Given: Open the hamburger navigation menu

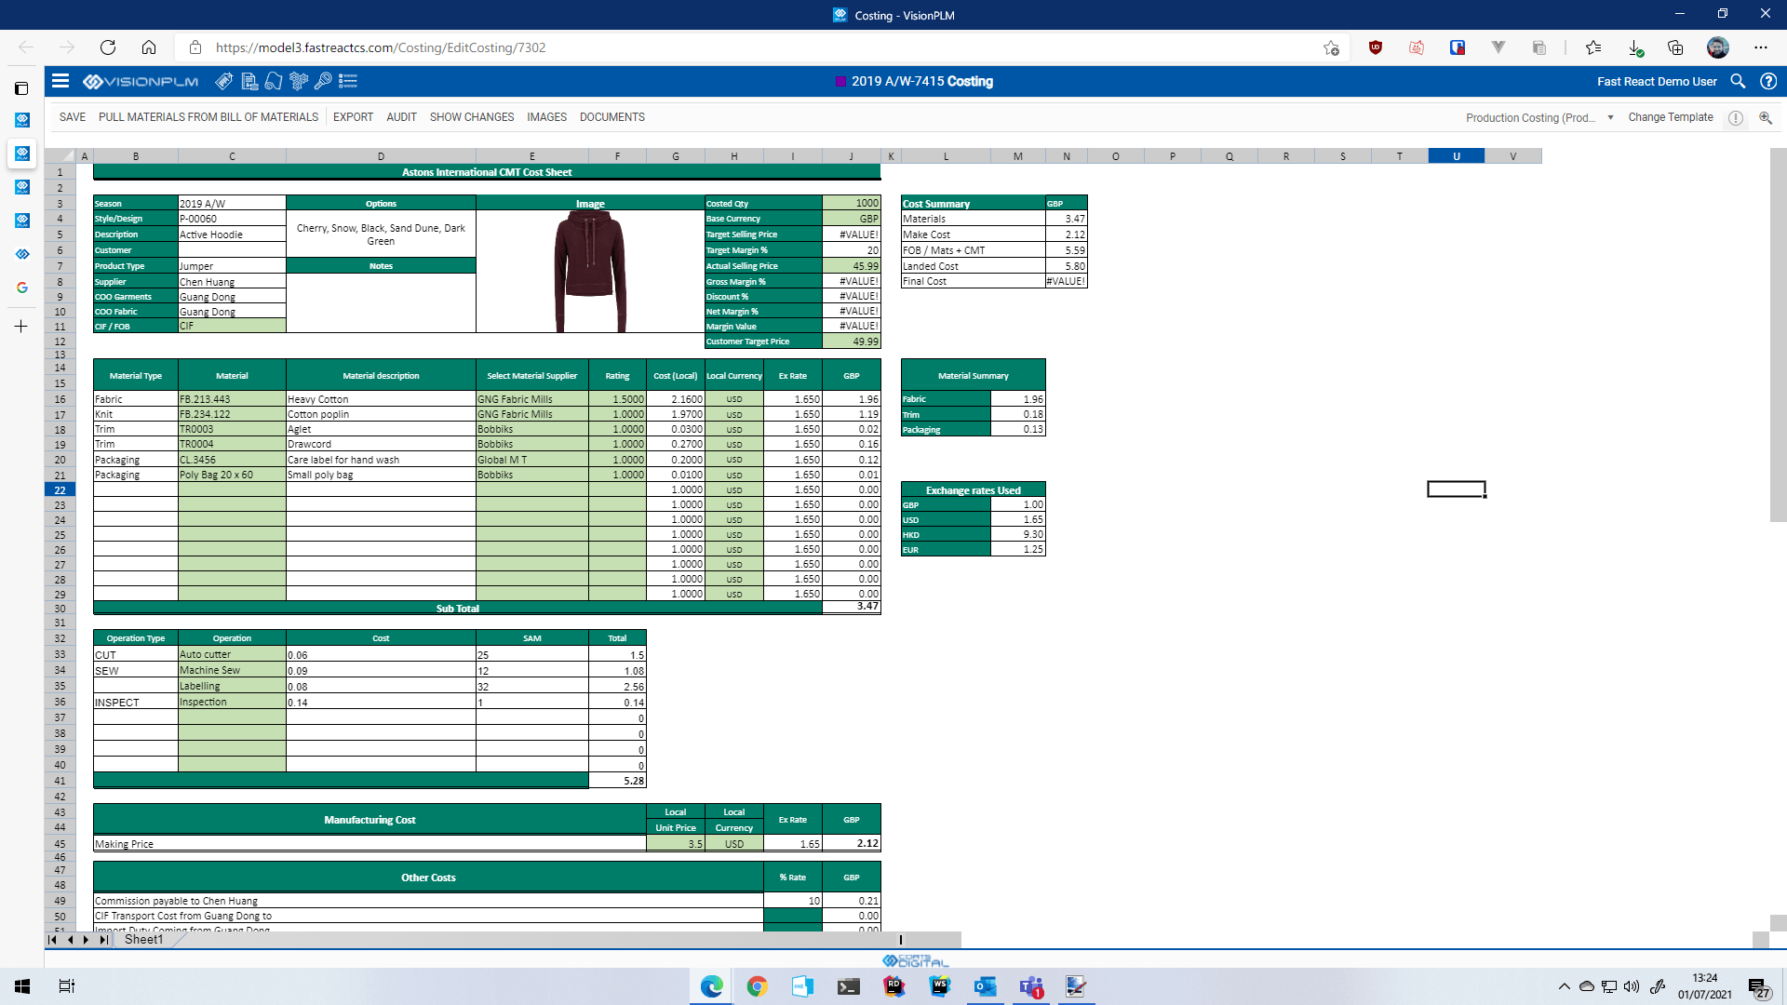Looking at the screenshot, I should (60, 81).
